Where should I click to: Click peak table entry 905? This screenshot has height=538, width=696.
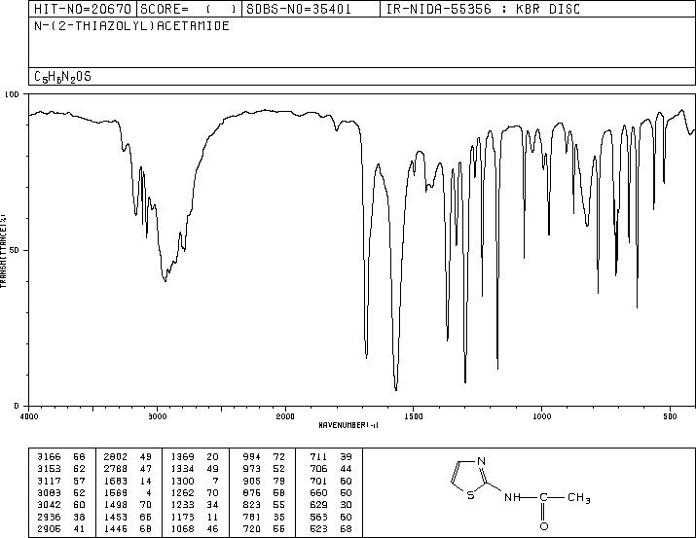[252, 481]
